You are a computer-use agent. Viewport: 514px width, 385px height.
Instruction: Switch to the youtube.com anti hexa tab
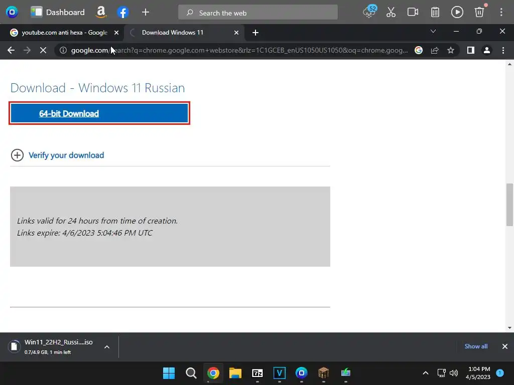tap(62, 33)
